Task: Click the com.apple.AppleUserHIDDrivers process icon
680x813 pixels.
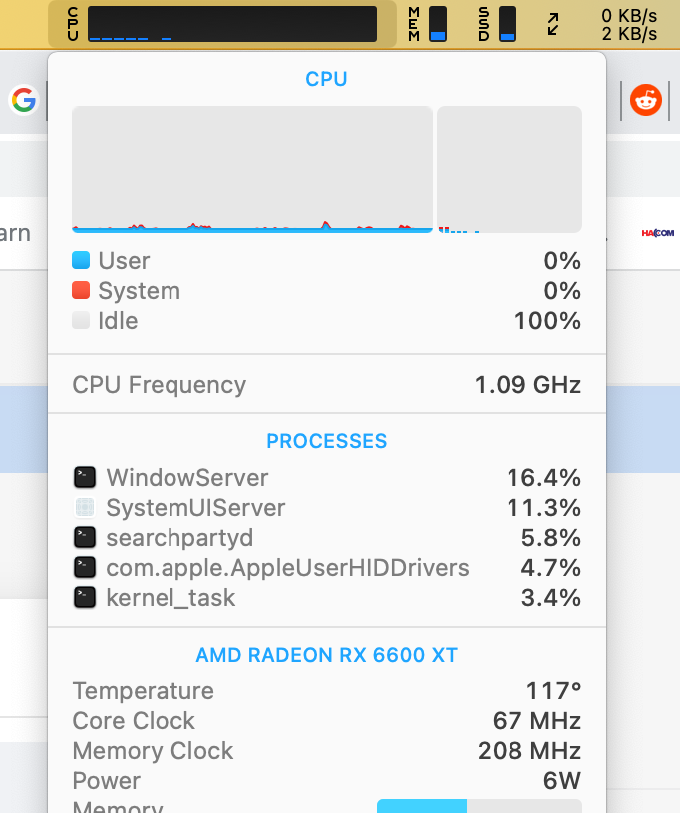Action: [85, 567]
